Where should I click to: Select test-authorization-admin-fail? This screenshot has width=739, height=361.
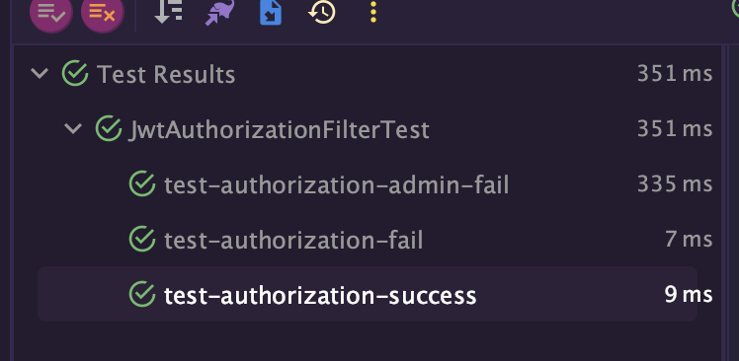pos(368,184)
